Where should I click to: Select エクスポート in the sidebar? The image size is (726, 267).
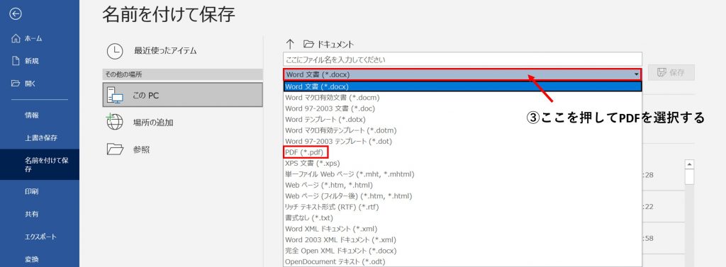point(40,237)
